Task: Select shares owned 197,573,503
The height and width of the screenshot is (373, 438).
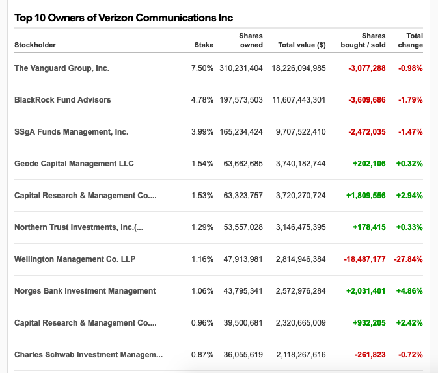Action: pos(241,100)
